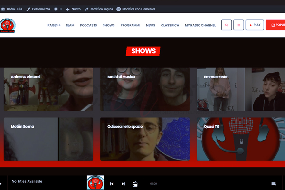Viewport: 285px width, 190px height.
Task: Click the SHOWS heading badge
Action: [143, 51]
